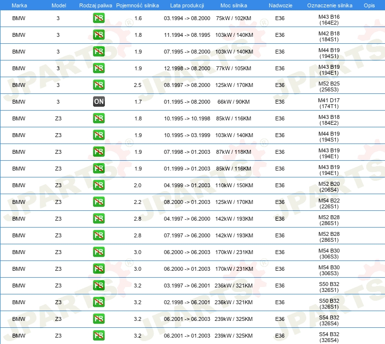Click the power value 66kW / 90KM
The height and width of the screenshot is (344, 385).
click(233, 102)
